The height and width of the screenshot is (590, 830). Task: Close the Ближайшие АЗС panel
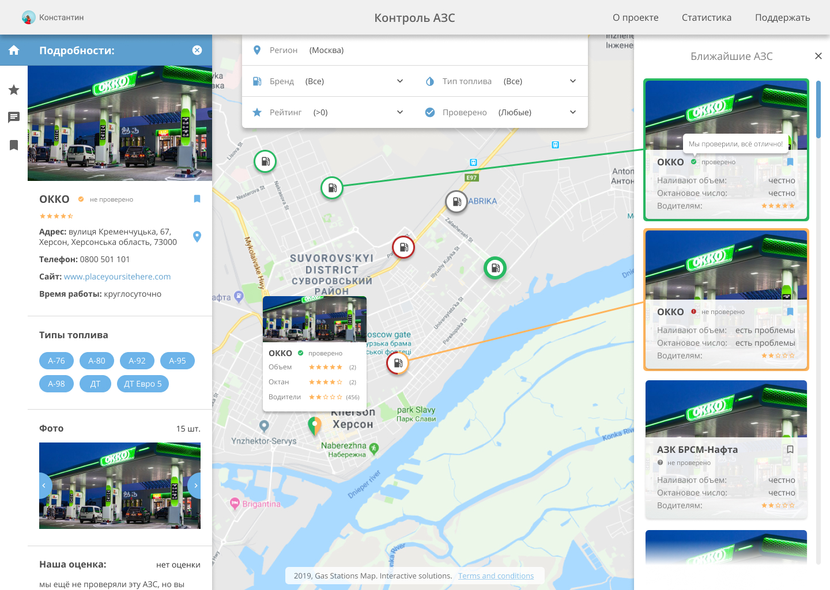click(818, 56)
